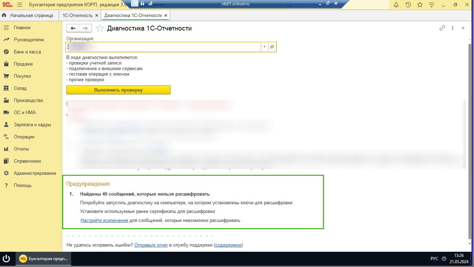Image resolution: width=474 pixels, height=267 pixels.
Task: Open the Банк и касса section
Action: [x=31, y=52]
